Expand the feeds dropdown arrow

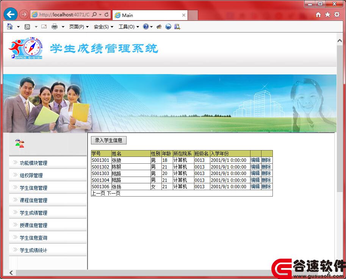click(x=36, y=27)
